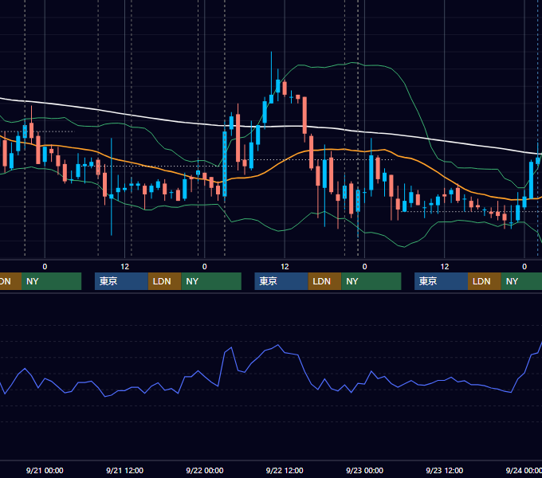Select NY session block above 9/24 00:00
The width and height of the screenshot is (542, 478).
tap(521, 281)
